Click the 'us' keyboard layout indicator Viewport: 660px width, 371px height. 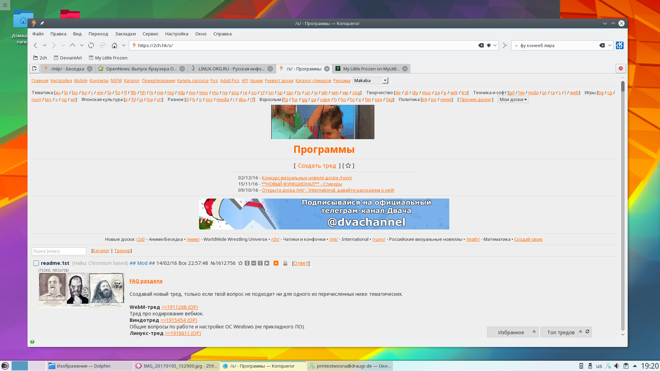[599, 366]
